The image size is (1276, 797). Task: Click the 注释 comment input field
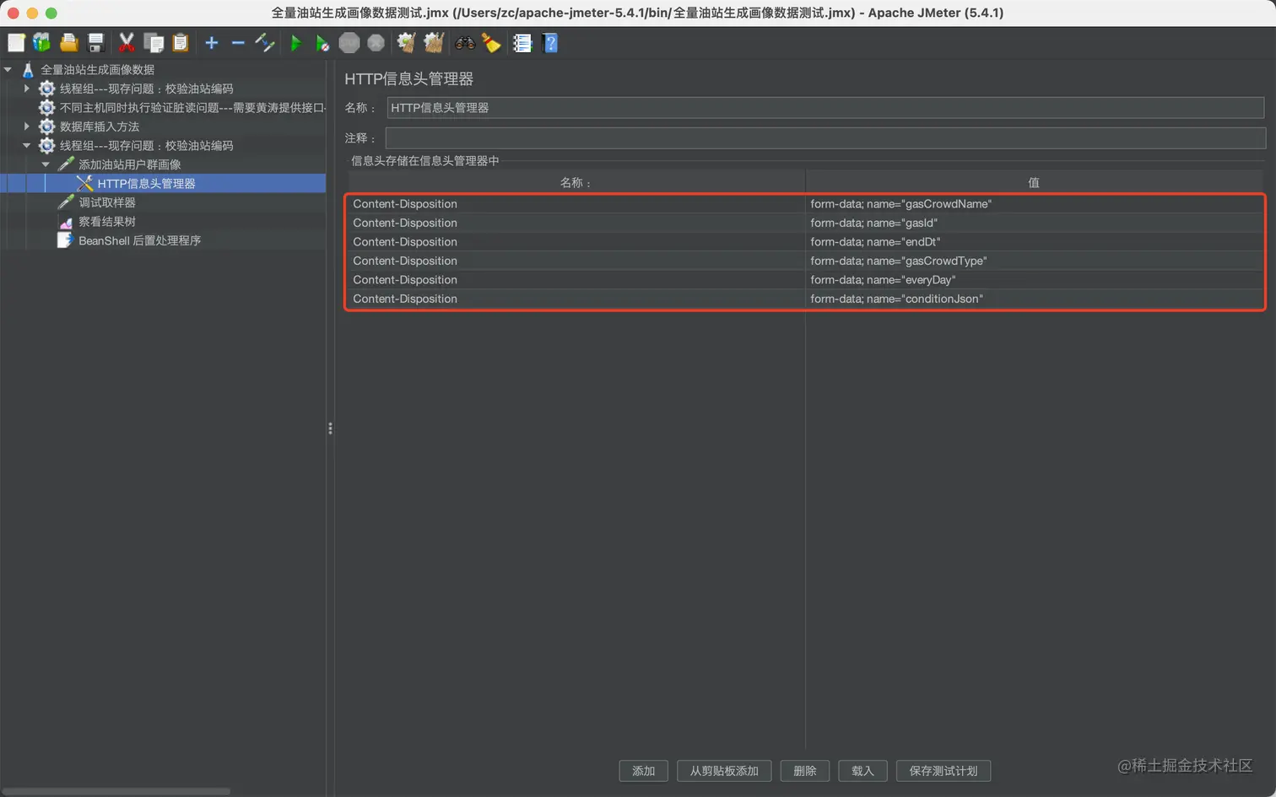tap(825, 137)
